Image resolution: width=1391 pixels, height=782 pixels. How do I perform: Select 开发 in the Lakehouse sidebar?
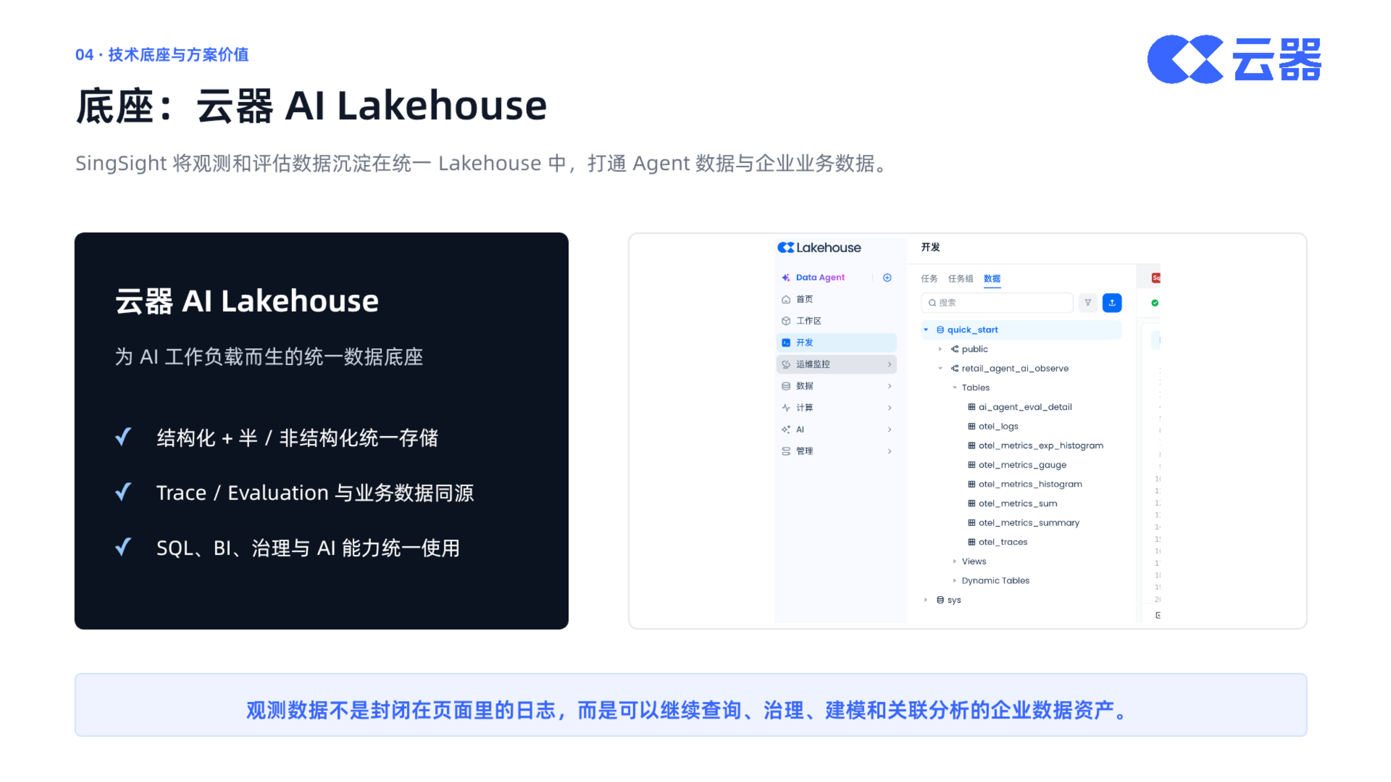(x=837, y=342)
